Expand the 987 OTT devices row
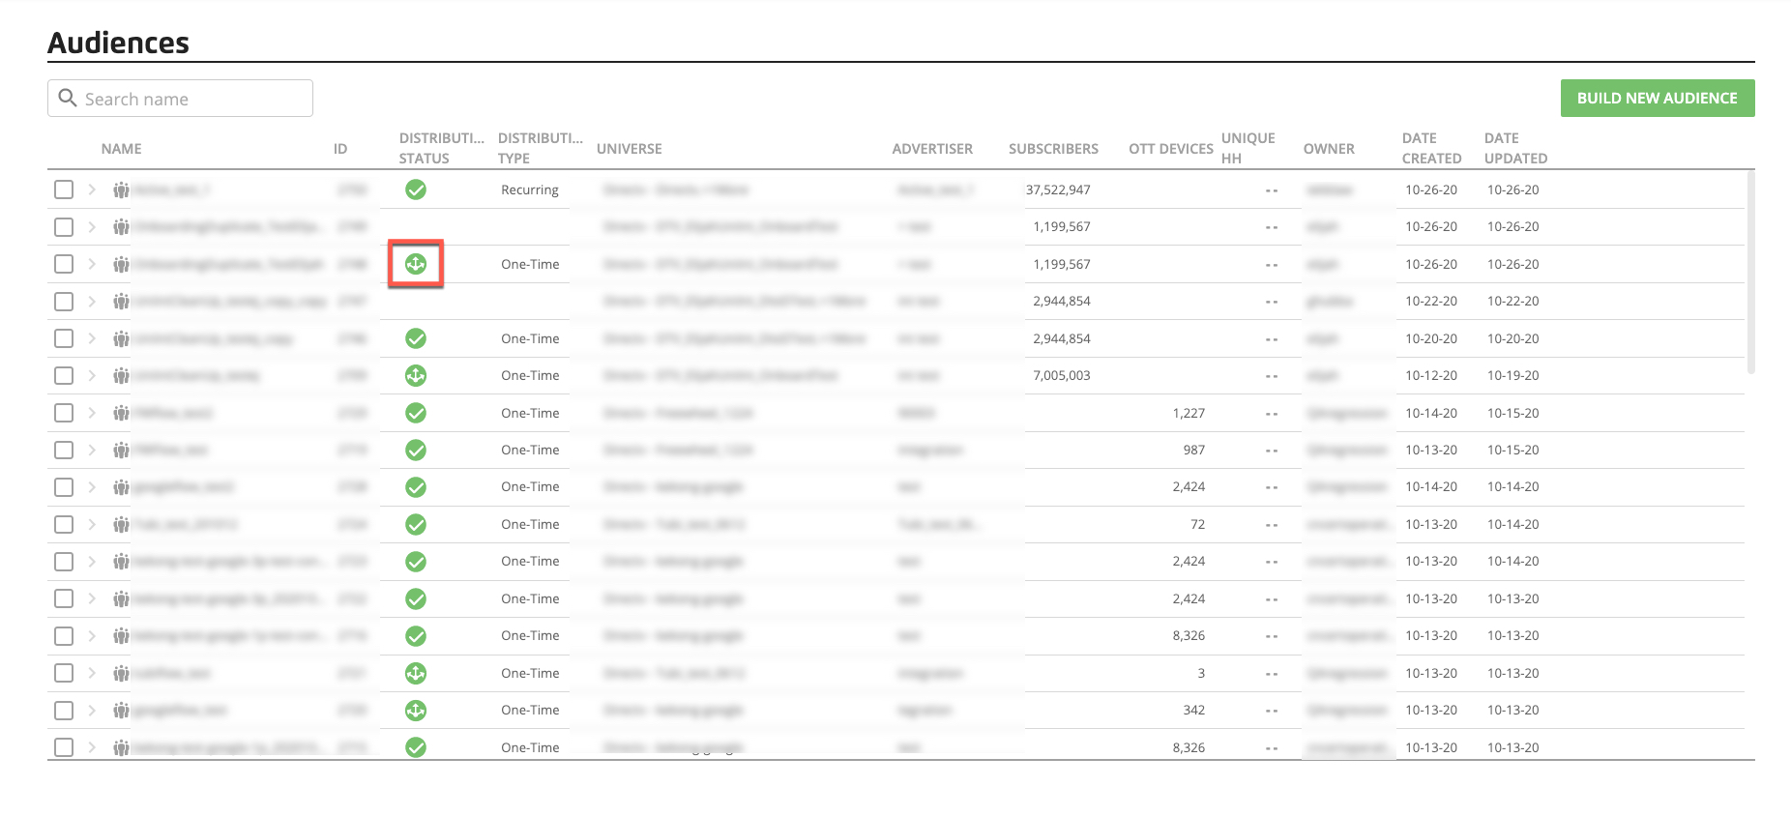Viewport: 1791px width, 816px height. pos(92,450)
